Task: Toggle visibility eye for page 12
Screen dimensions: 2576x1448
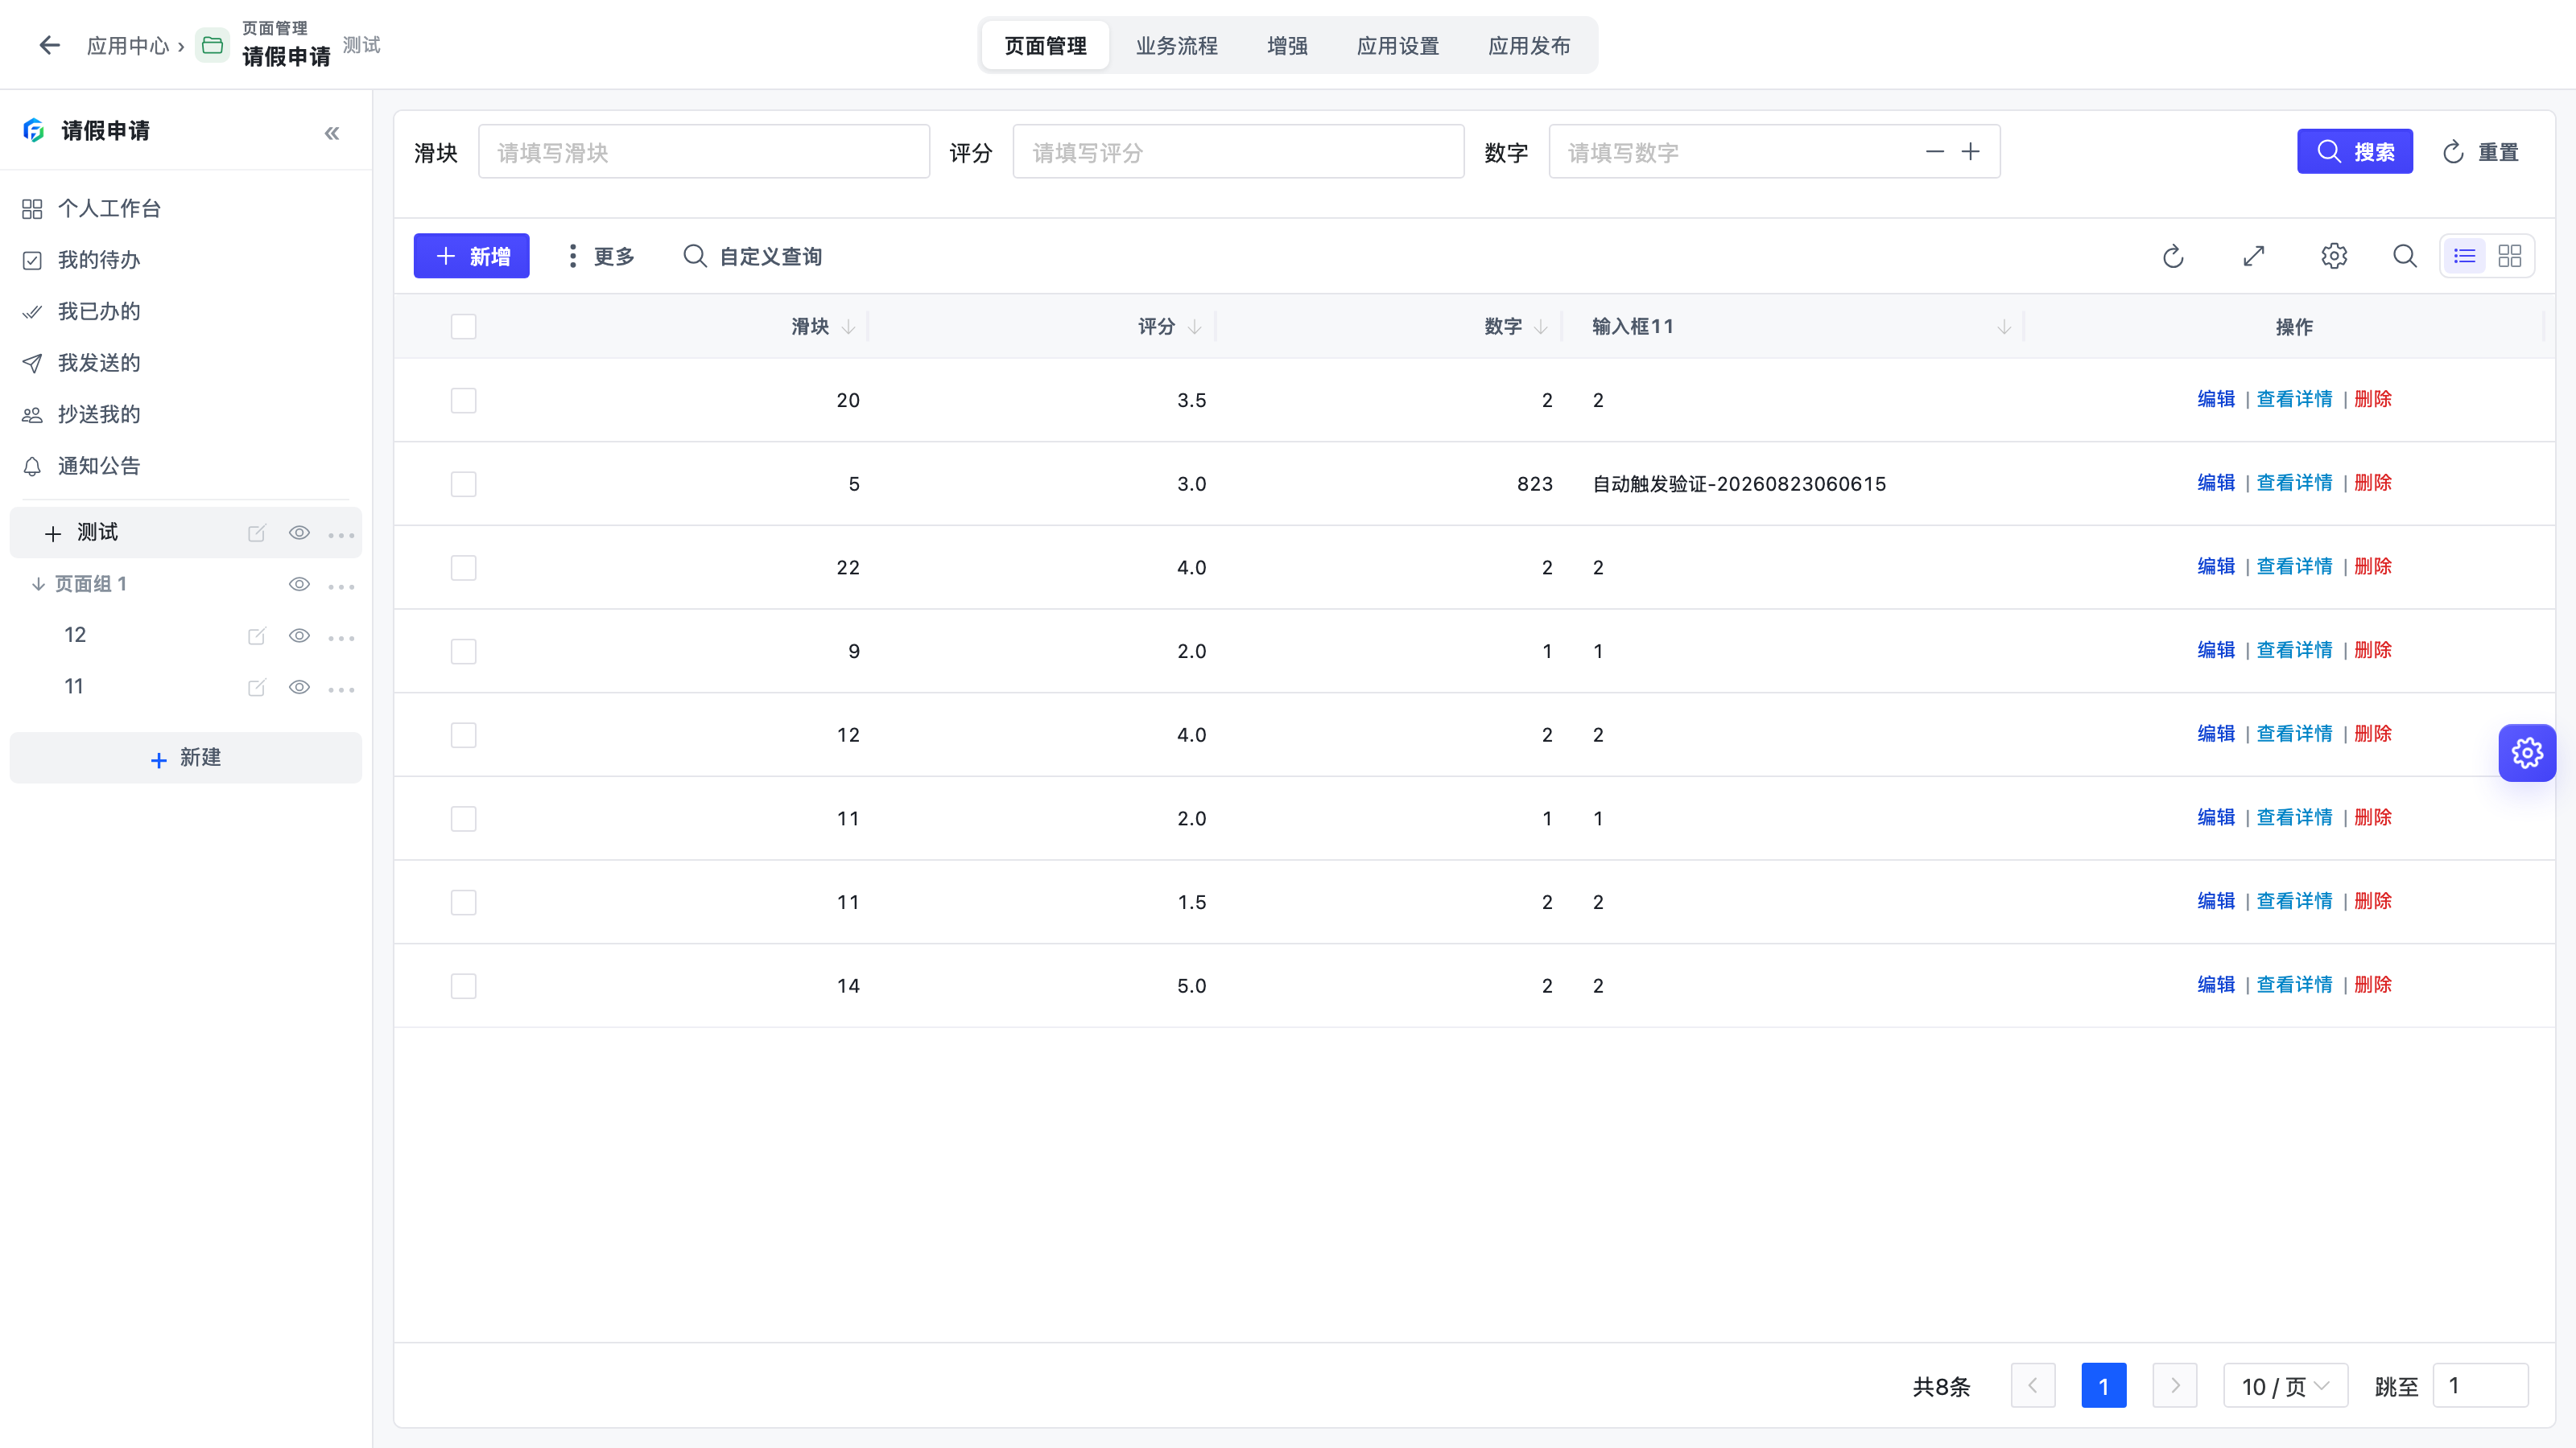Action: 299,636
